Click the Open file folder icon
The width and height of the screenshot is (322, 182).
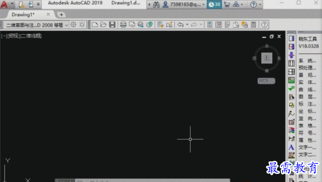click(x=103, y=25)
